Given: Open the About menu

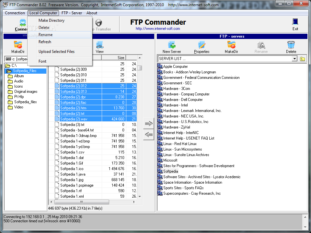Looking at the screenshot, I should pos(92,13).
